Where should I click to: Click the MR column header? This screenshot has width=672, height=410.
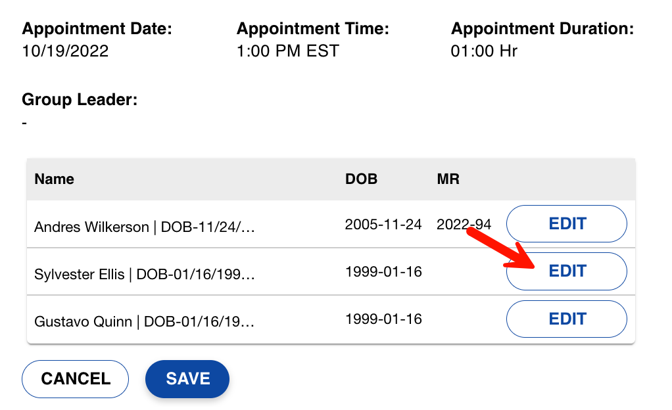pyautogui.click(x=447, y=179)
